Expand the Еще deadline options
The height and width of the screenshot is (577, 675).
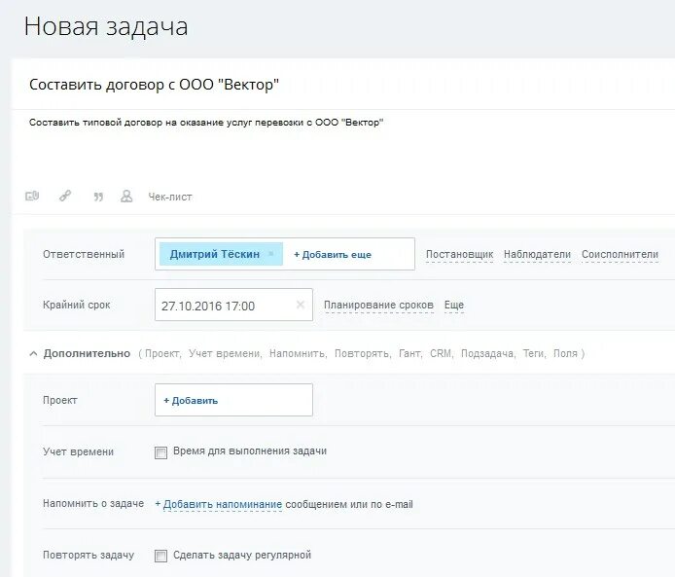[454, 305]
